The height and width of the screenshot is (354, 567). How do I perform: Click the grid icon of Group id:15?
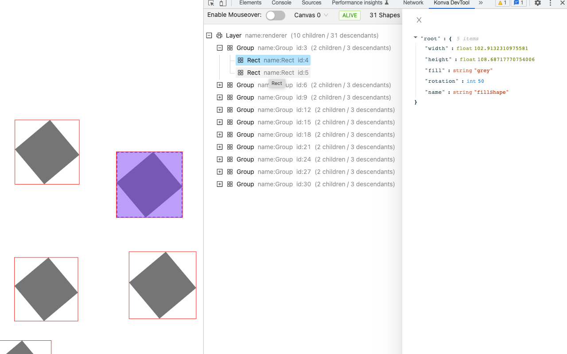[230, 122]
